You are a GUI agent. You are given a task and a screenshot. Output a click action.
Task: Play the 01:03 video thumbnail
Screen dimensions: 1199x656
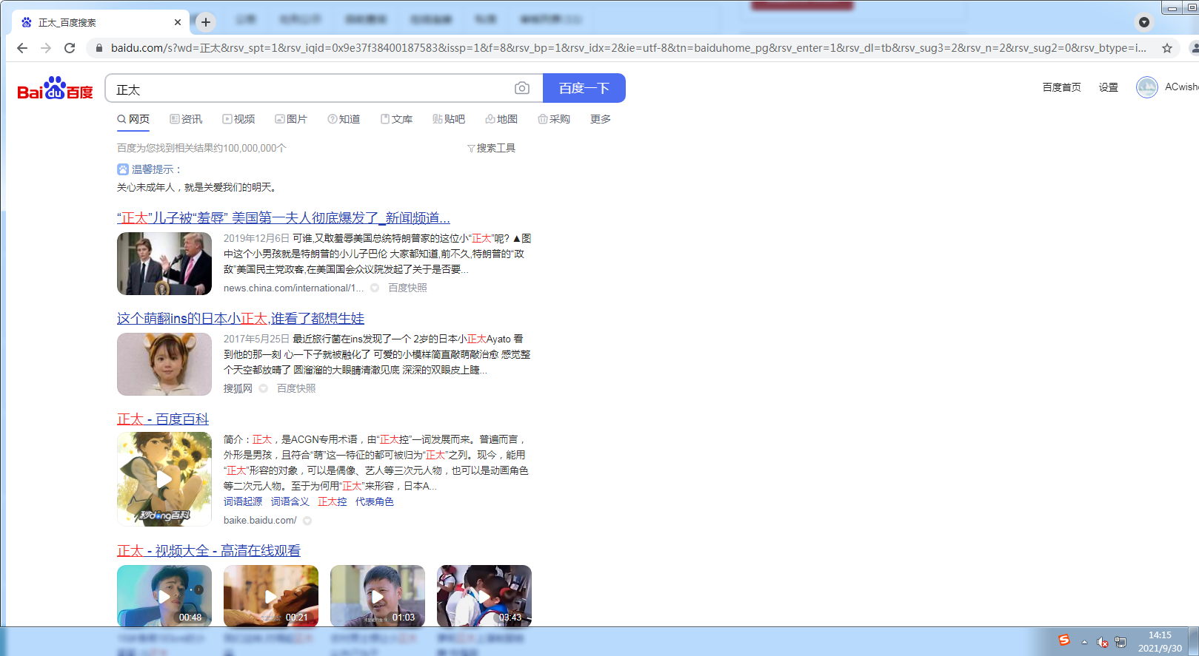[x=378, y=596]
